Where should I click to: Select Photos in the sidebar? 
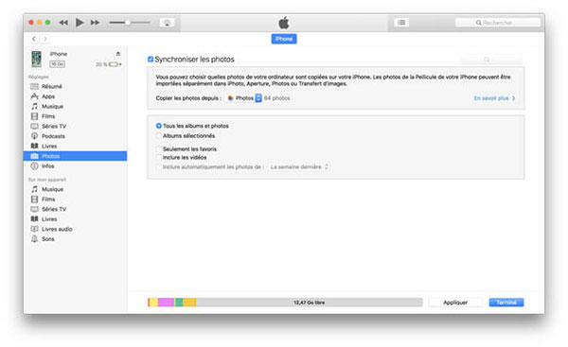pyautogui.click(x=75, y=156)
